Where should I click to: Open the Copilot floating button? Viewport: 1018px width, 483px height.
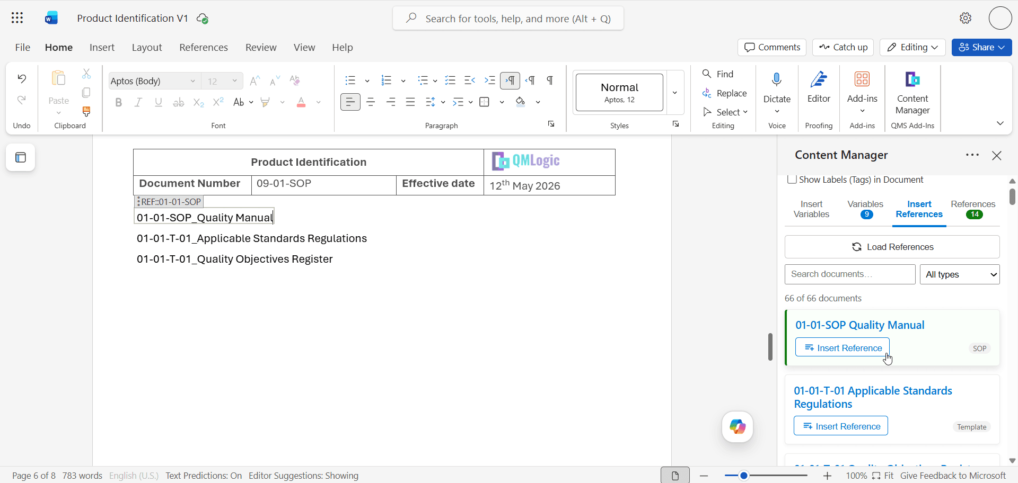coord(738,426)
